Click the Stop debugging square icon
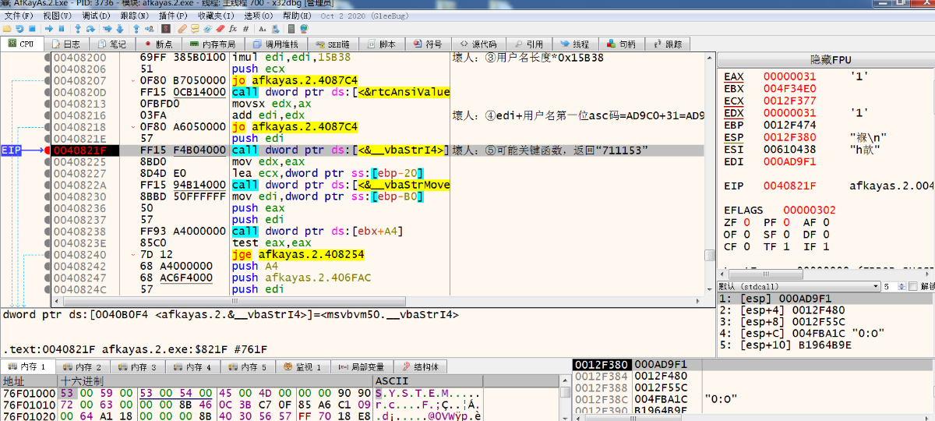Image resolution: width=935 pixels, height=421 pixels. pyautogui.click(x=32, y=28)
